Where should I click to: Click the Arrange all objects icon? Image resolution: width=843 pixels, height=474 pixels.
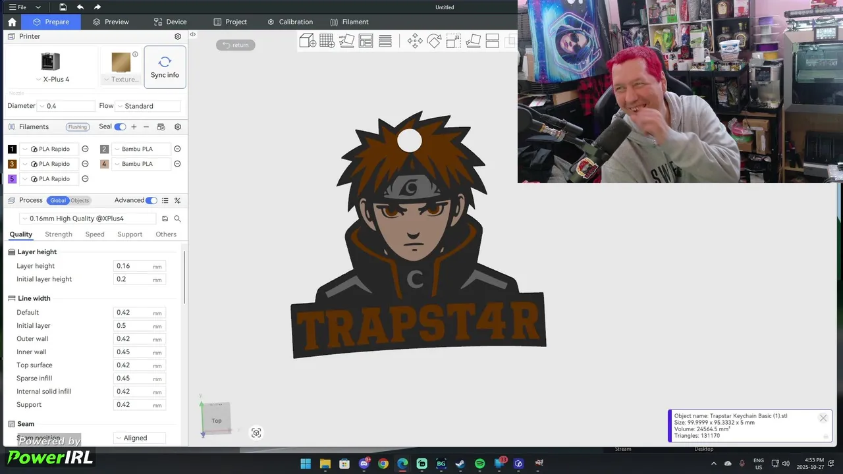tap(366, 41)
